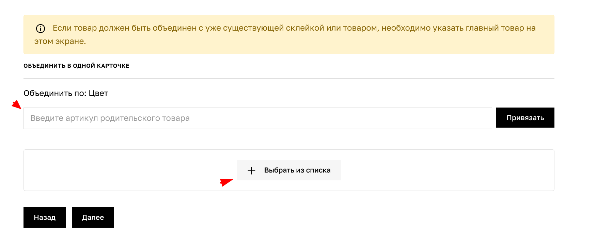Viewport: 612px width, 244px height.
Task: Click the empty right area of the bordered list panel
Action: pos(460,170)
